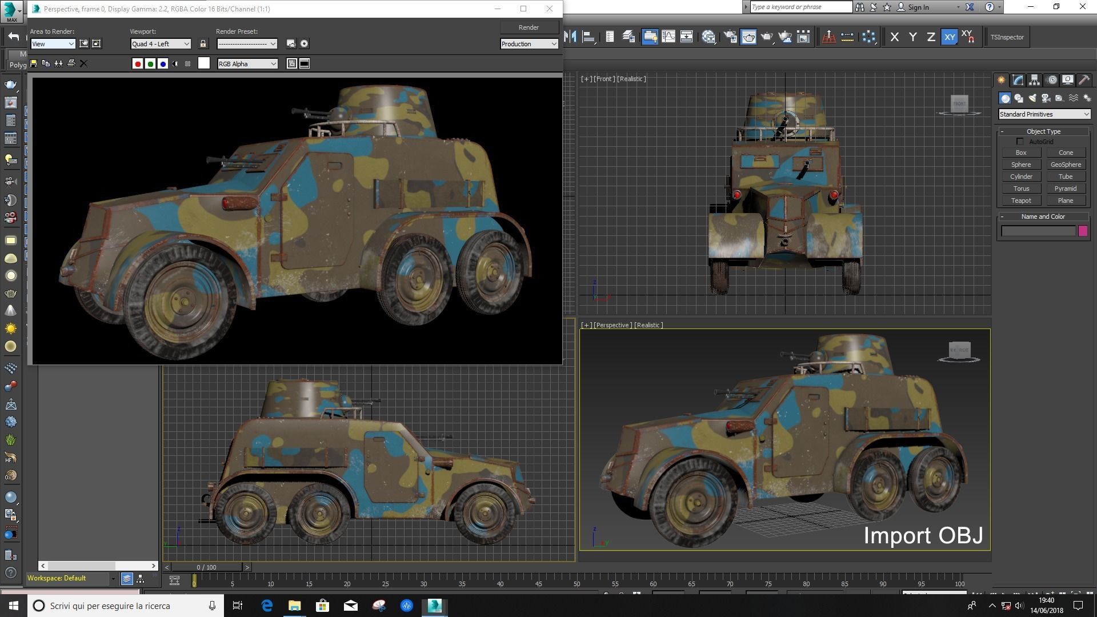Toggle the XY plane constraint
Screen dimensions: 1097x617
point(950,37)
